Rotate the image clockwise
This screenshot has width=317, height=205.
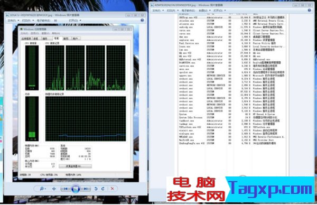pyautogui.click(x=103, y=189)
